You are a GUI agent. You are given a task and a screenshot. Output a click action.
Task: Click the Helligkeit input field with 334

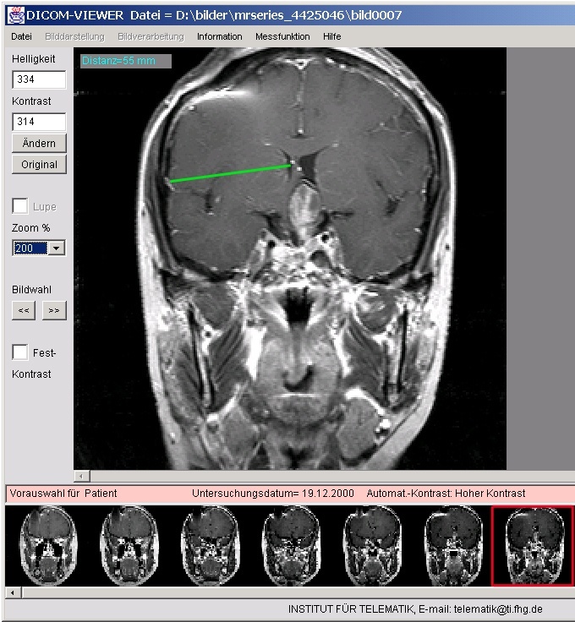[39, 79]
